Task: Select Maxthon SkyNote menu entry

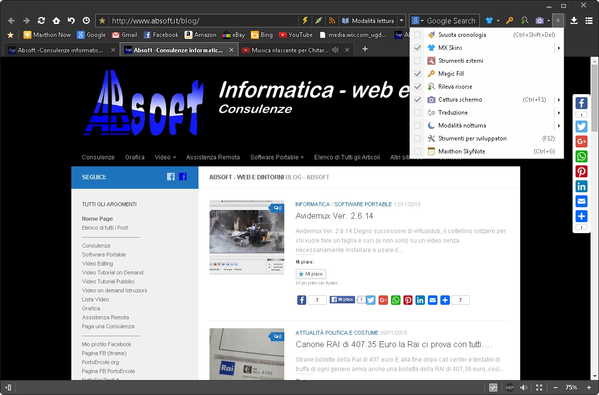Action: tap(486, 151)
